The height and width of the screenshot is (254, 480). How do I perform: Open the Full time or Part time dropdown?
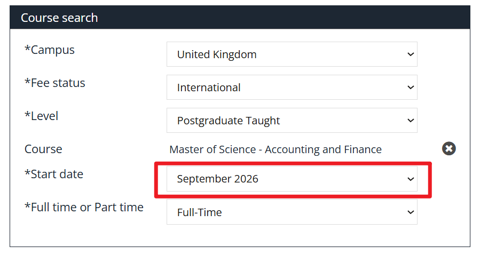[292, 212]
